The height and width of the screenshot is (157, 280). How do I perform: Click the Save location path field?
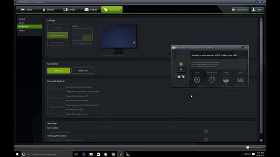126,132
